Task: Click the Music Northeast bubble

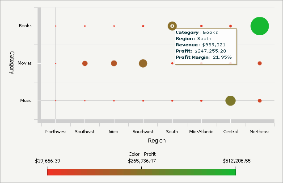Action: tap(259, 101)
